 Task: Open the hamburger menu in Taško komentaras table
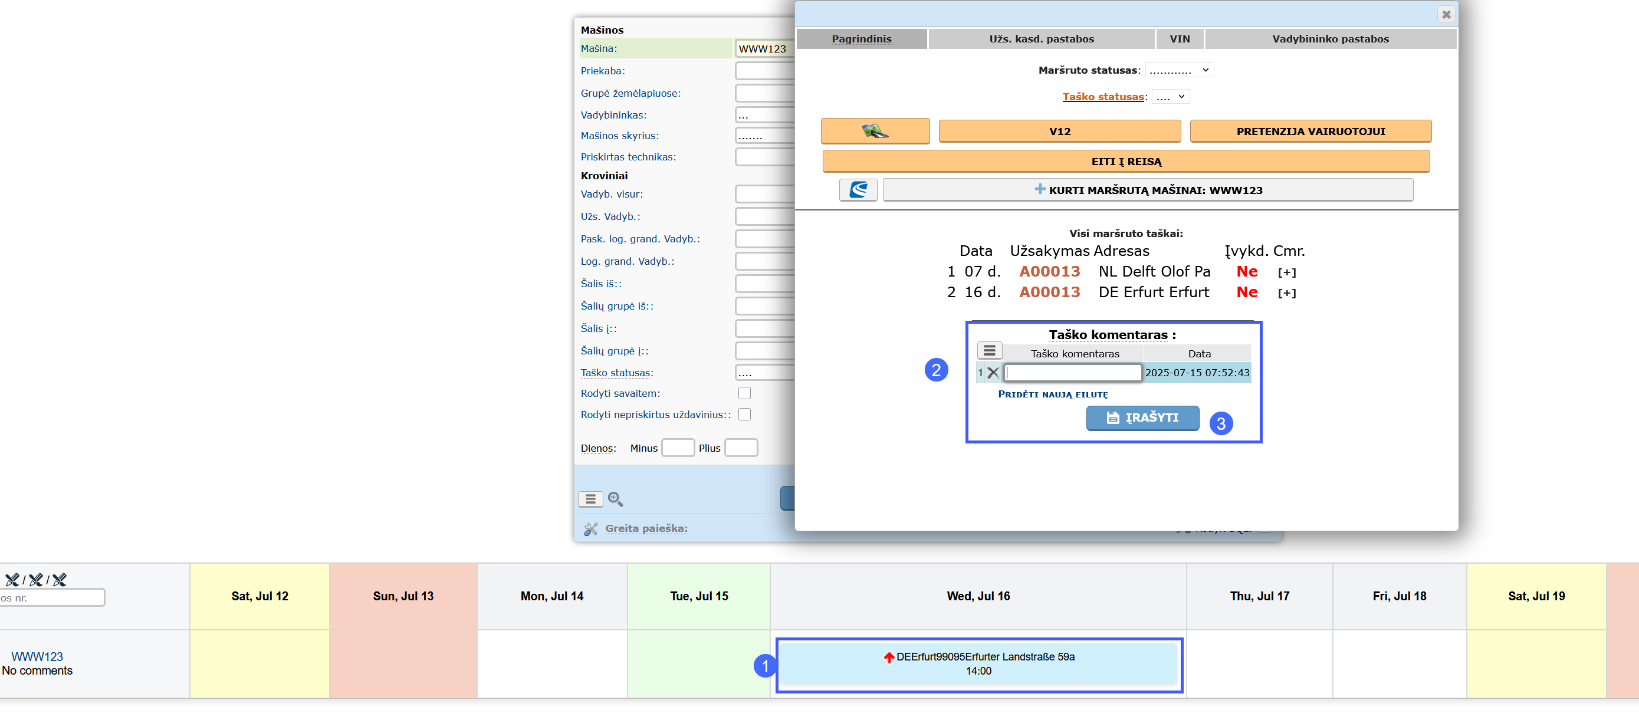pos(990,350)
